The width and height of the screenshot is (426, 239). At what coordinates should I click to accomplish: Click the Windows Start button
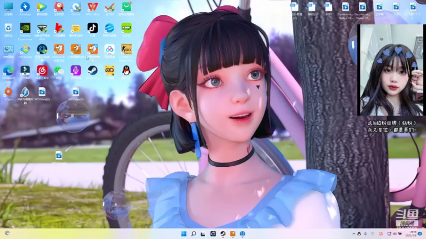(184, 234)
